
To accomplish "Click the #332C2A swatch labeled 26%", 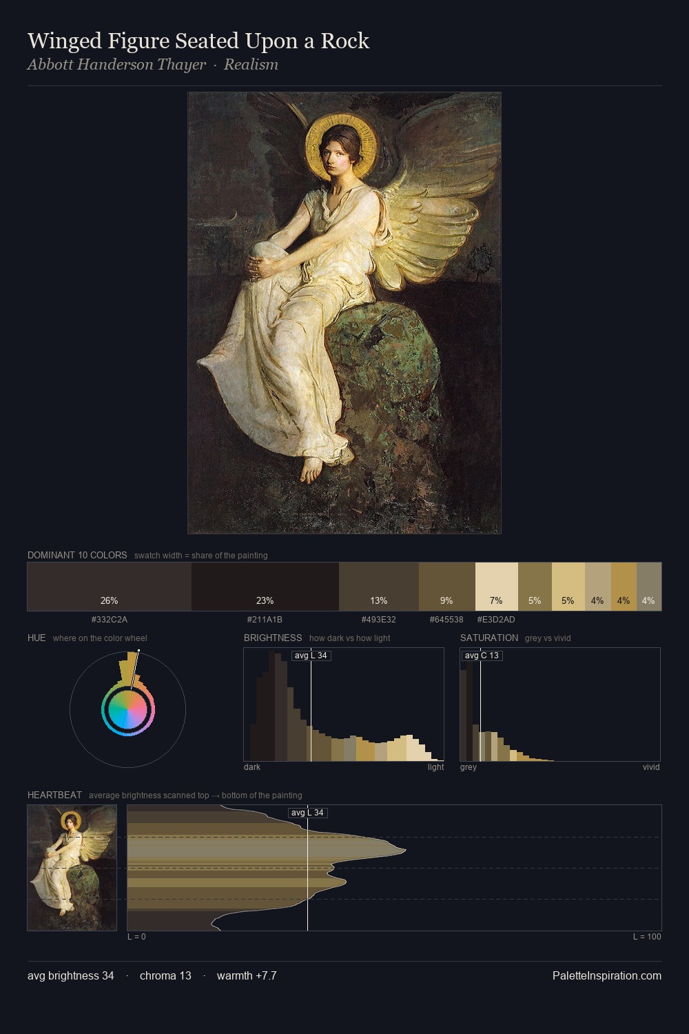I will [x=110, y=587].
